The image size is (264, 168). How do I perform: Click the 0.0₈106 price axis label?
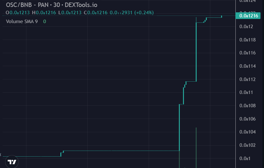pyautogui.click(x=247, y=119)
